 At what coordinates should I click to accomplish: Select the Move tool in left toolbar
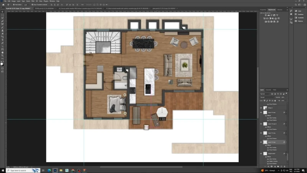point(2,12)
